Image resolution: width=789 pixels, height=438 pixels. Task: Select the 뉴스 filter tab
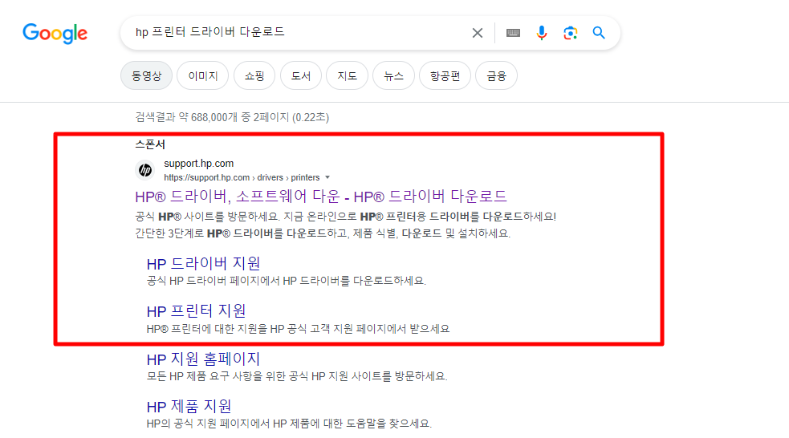[393, 76]
